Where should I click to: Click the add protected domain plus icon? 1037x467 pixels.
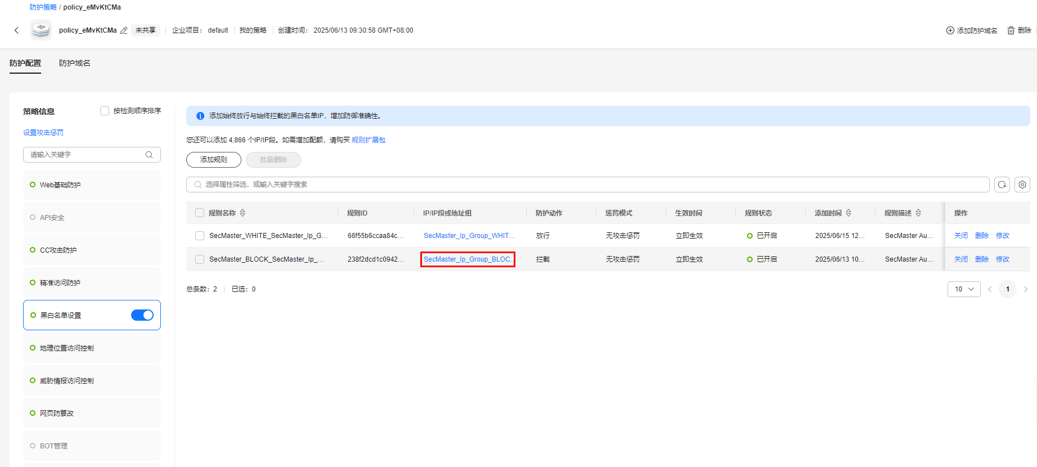pos(950,30)
